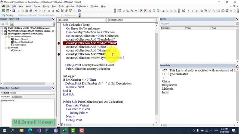Open Properties Window from toolbar icon
Viewport: 239px width, 134px height.
tap(66, 11)
